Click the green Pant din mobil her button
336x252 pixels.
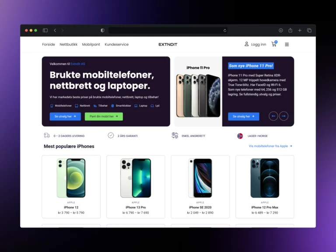[x=104, y=116]
